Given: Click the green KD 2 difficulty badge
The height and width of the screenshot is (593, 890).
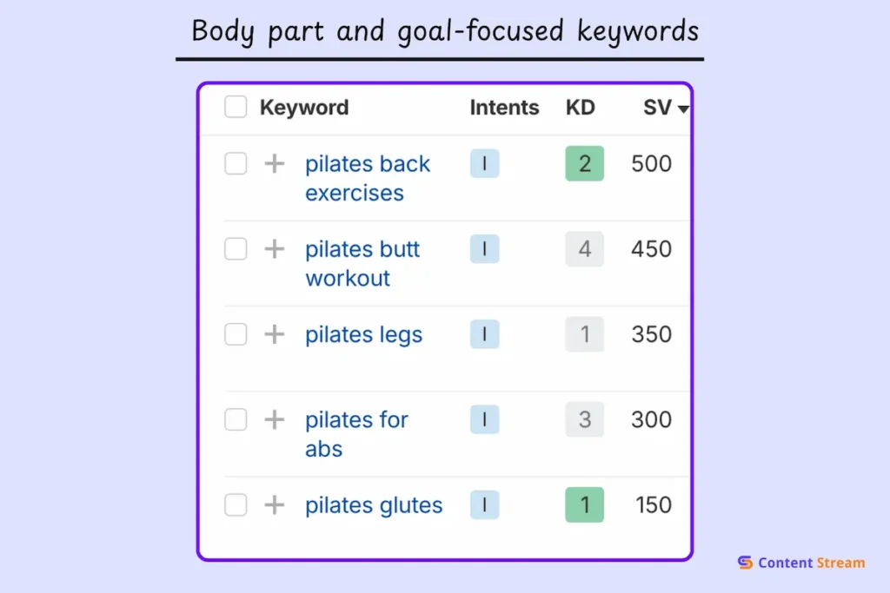Looking at the screenshot, I should click(584, 164).
